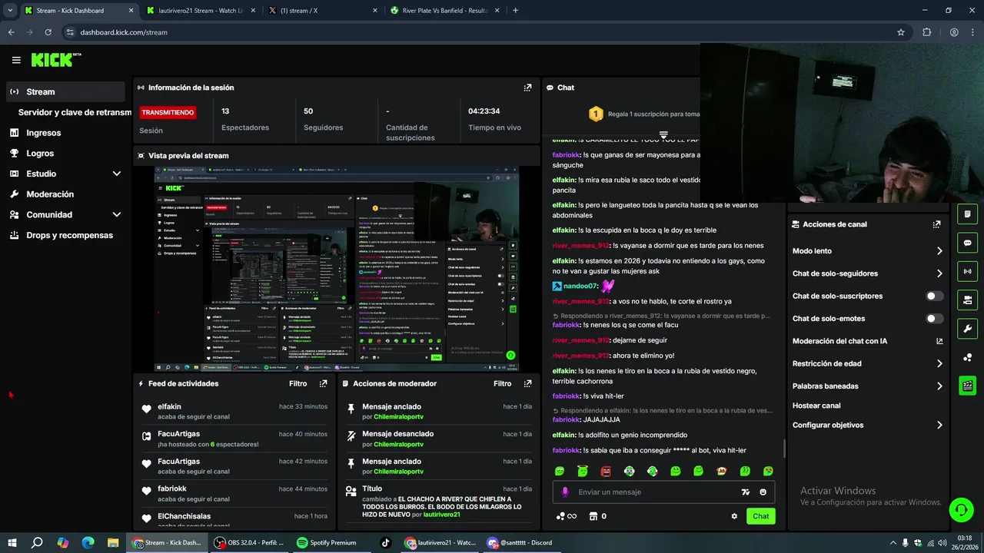Viewport: 984px width, 553px height.
Task: Click the drops bubbles icon in right sidebar
Action: tap(967, 358)
